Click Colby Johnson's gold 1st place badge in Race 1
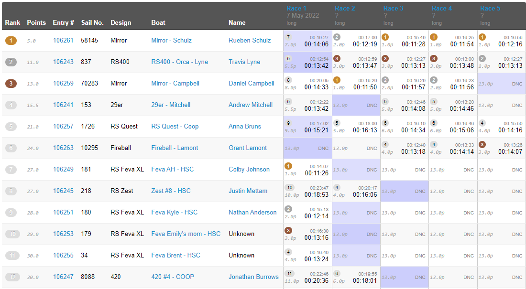The image size is (526, 289). point(288,166)
